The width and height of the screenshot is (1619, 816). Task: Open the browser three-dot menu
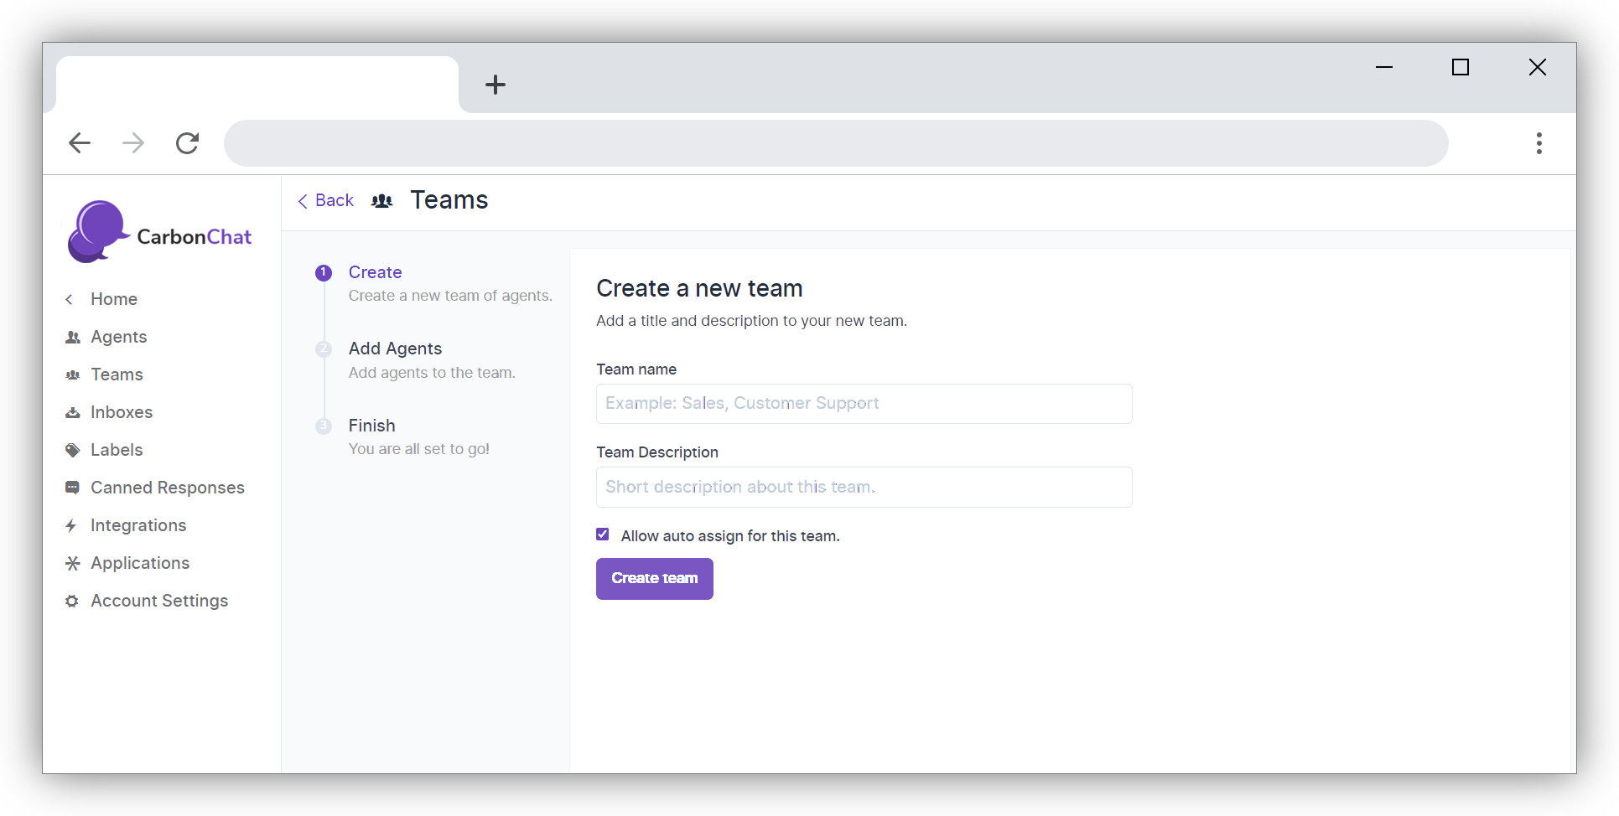pos(1539,143)
